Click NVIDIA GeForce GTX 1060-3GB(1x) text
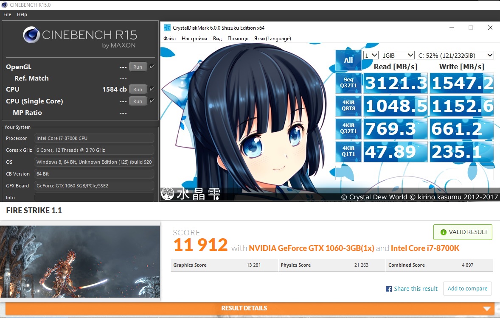The image size is (500, 318). [311, 248]
